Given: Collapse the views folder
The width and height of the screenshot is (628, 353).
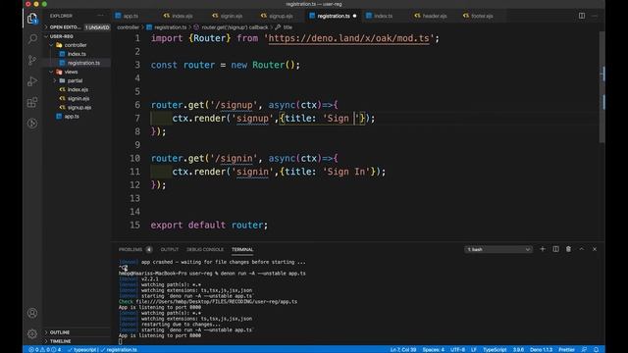Looking at the screenshot, I should click(x=71, y=72).
